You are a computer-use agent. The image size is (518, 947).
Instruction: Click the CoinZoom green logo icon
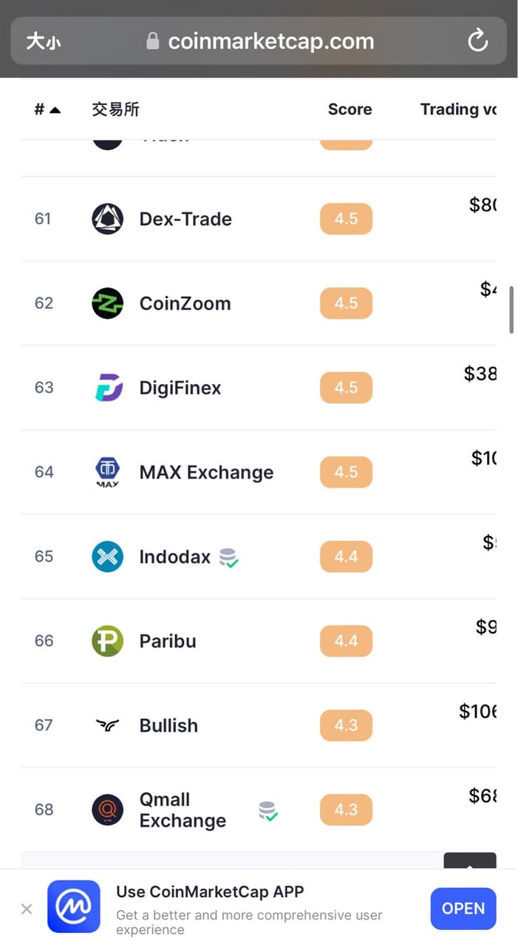click(x=108, y=303)
